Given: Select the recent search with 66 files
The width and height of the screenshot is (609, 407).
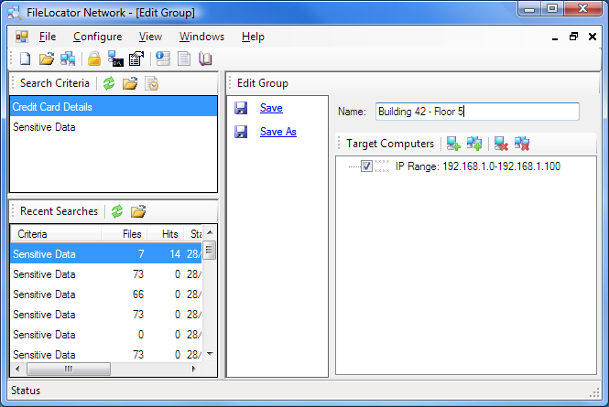Looking at the screenshot, I should point(106,295).
